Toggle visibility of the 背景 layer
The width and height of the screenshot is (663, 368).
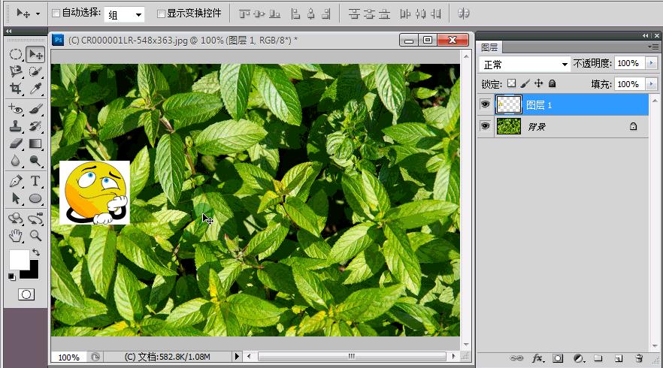click(x=486, y=127)
